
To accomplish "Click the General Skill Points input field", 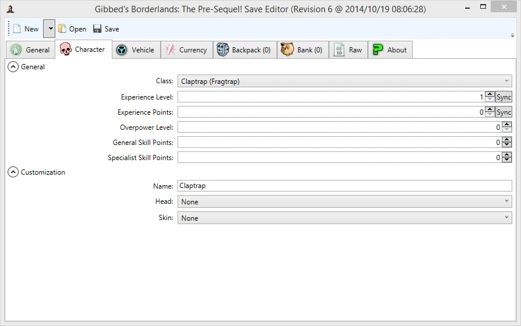I will click(x=339, y=142).
